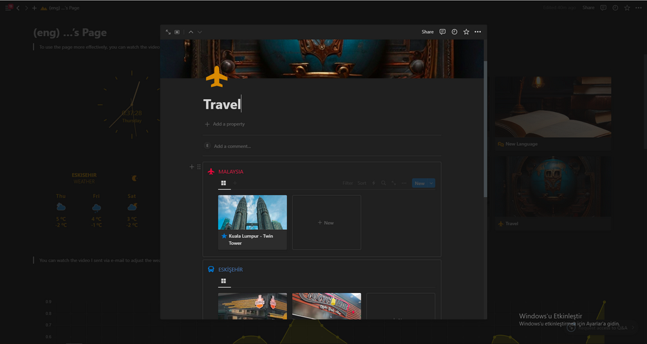Open MALAYSIA database three-dot options
The height and width of the screenshot is (344, 647).
404,183
